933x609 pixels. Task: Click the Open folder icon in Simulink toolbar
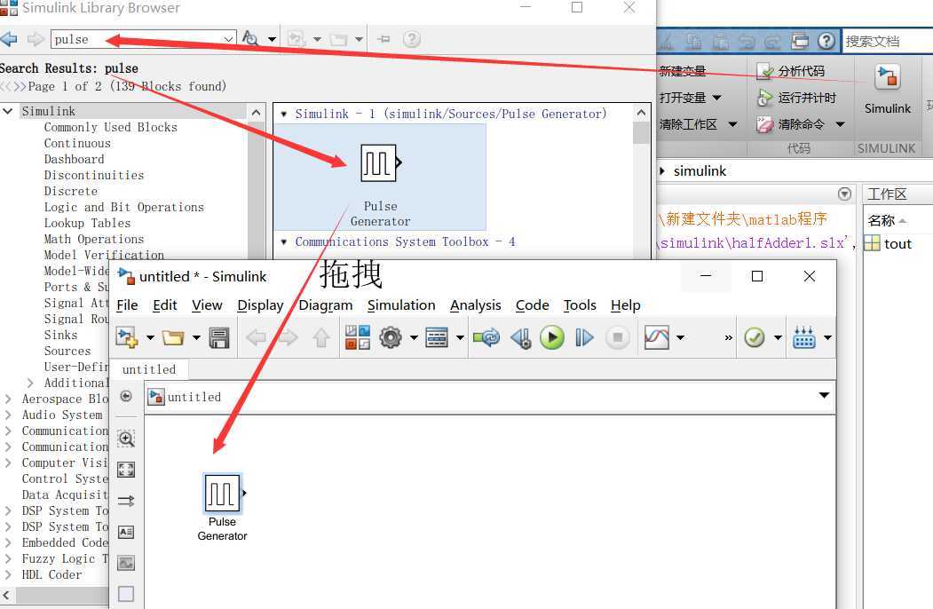click(173, 337)
